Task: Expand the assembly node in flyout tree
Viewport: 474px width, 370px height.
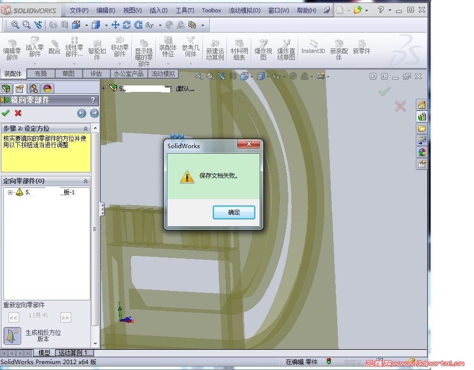Action: [x=104, y=88]
